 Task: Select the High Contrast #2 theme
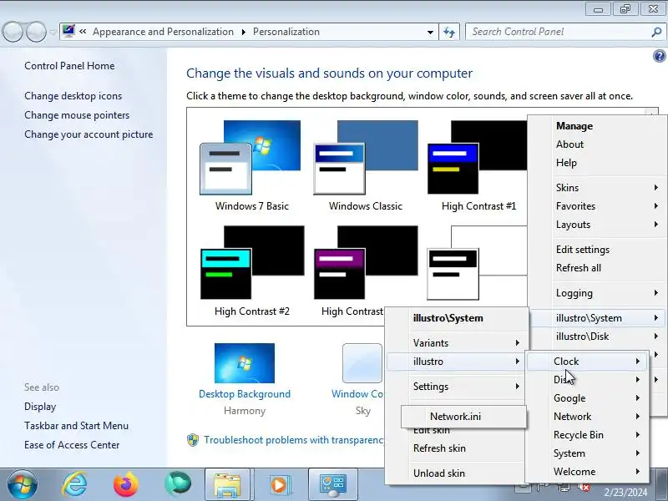[x=252, y=271]
